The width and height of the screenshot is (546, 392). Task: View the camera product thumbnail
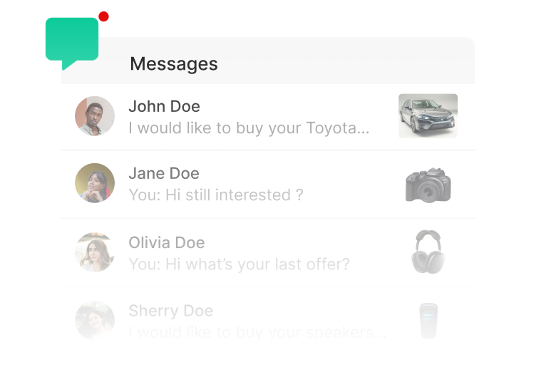coord(428,185)
